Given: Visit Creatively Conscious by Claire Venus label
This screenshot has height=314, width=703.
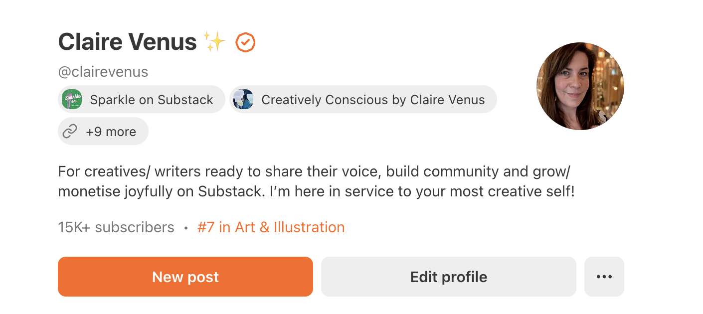Looking at the screenshot, I should click(x=373, y=100).
